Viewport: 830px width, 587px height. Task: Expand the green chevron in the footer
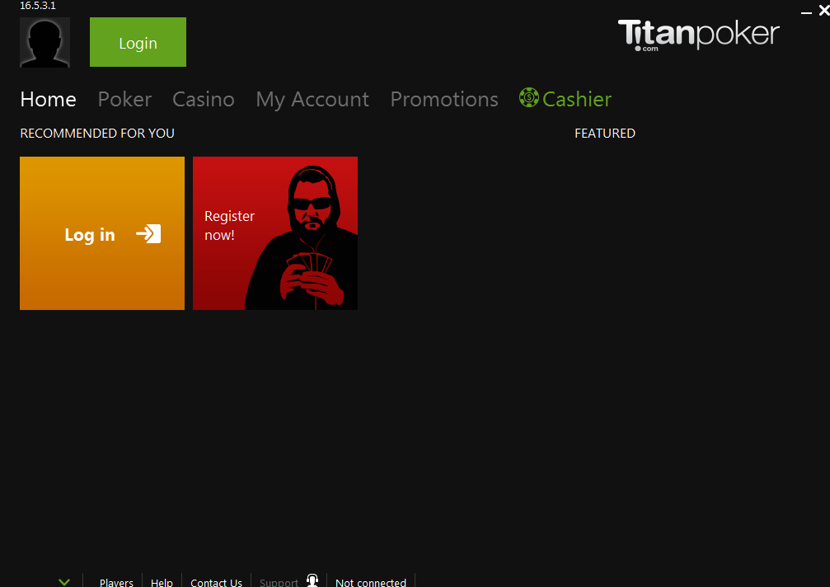point(64,582)
